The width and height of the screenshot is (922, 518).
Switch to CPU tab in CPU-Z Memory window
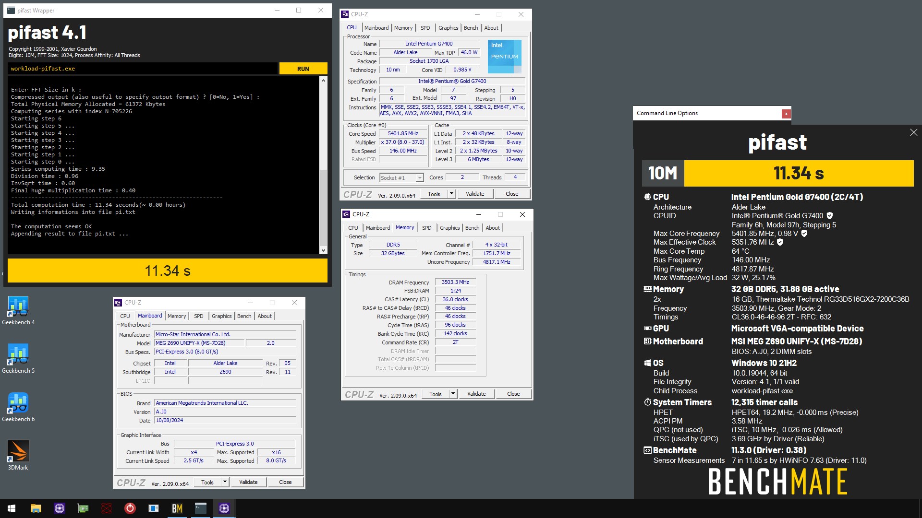[353, 228]
